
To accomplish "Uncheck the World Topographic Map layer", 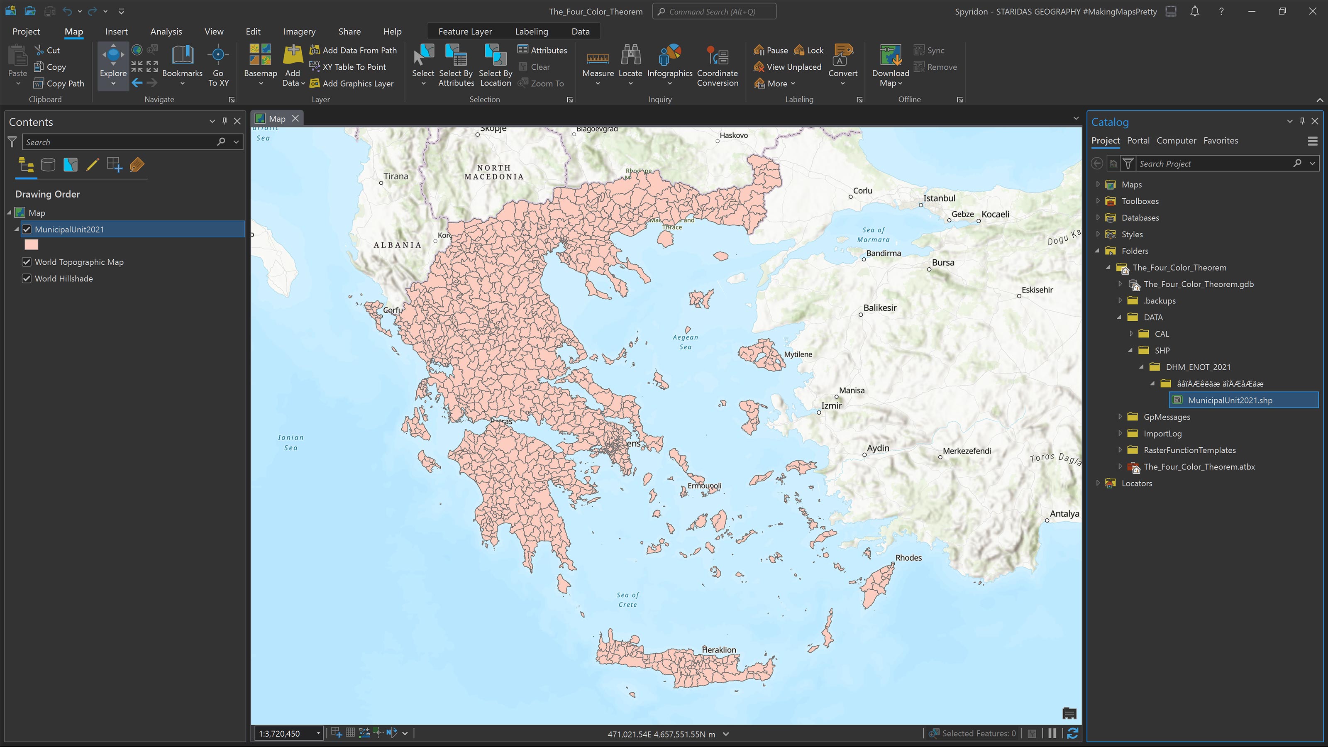I will coord(27,262).
